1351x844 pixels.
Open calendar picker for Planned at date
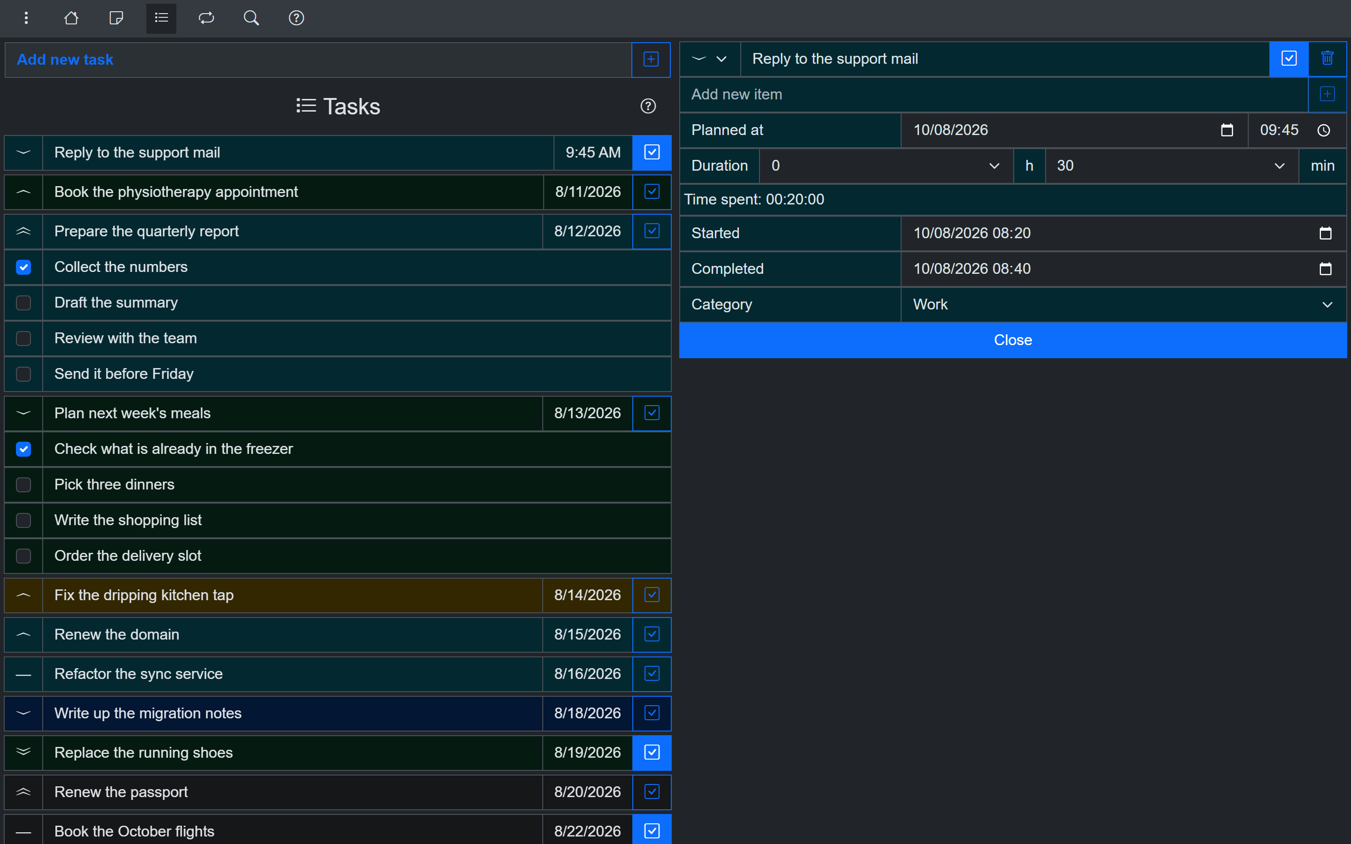(1227, 130)
